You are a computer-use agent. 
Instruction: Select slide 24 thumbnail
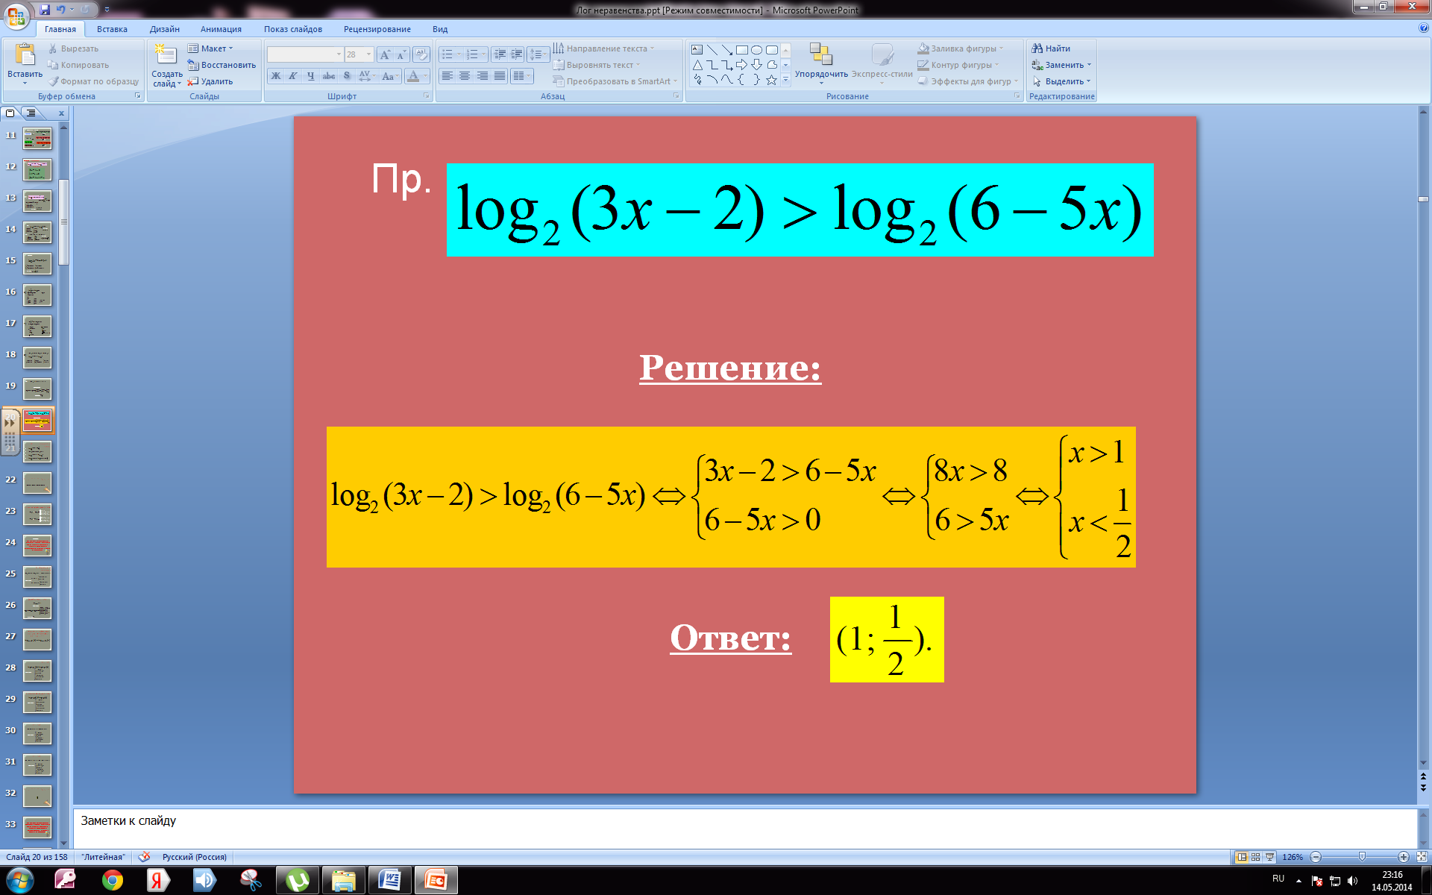click(x=37, y=545)
